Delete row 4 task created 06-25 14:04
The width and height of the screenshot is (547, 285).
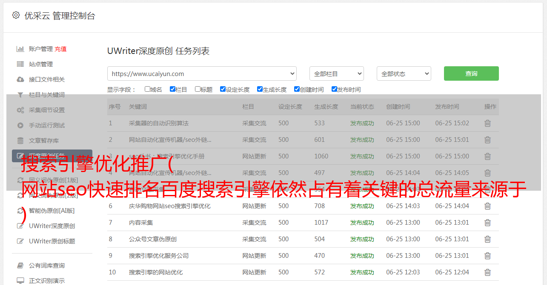488,173
